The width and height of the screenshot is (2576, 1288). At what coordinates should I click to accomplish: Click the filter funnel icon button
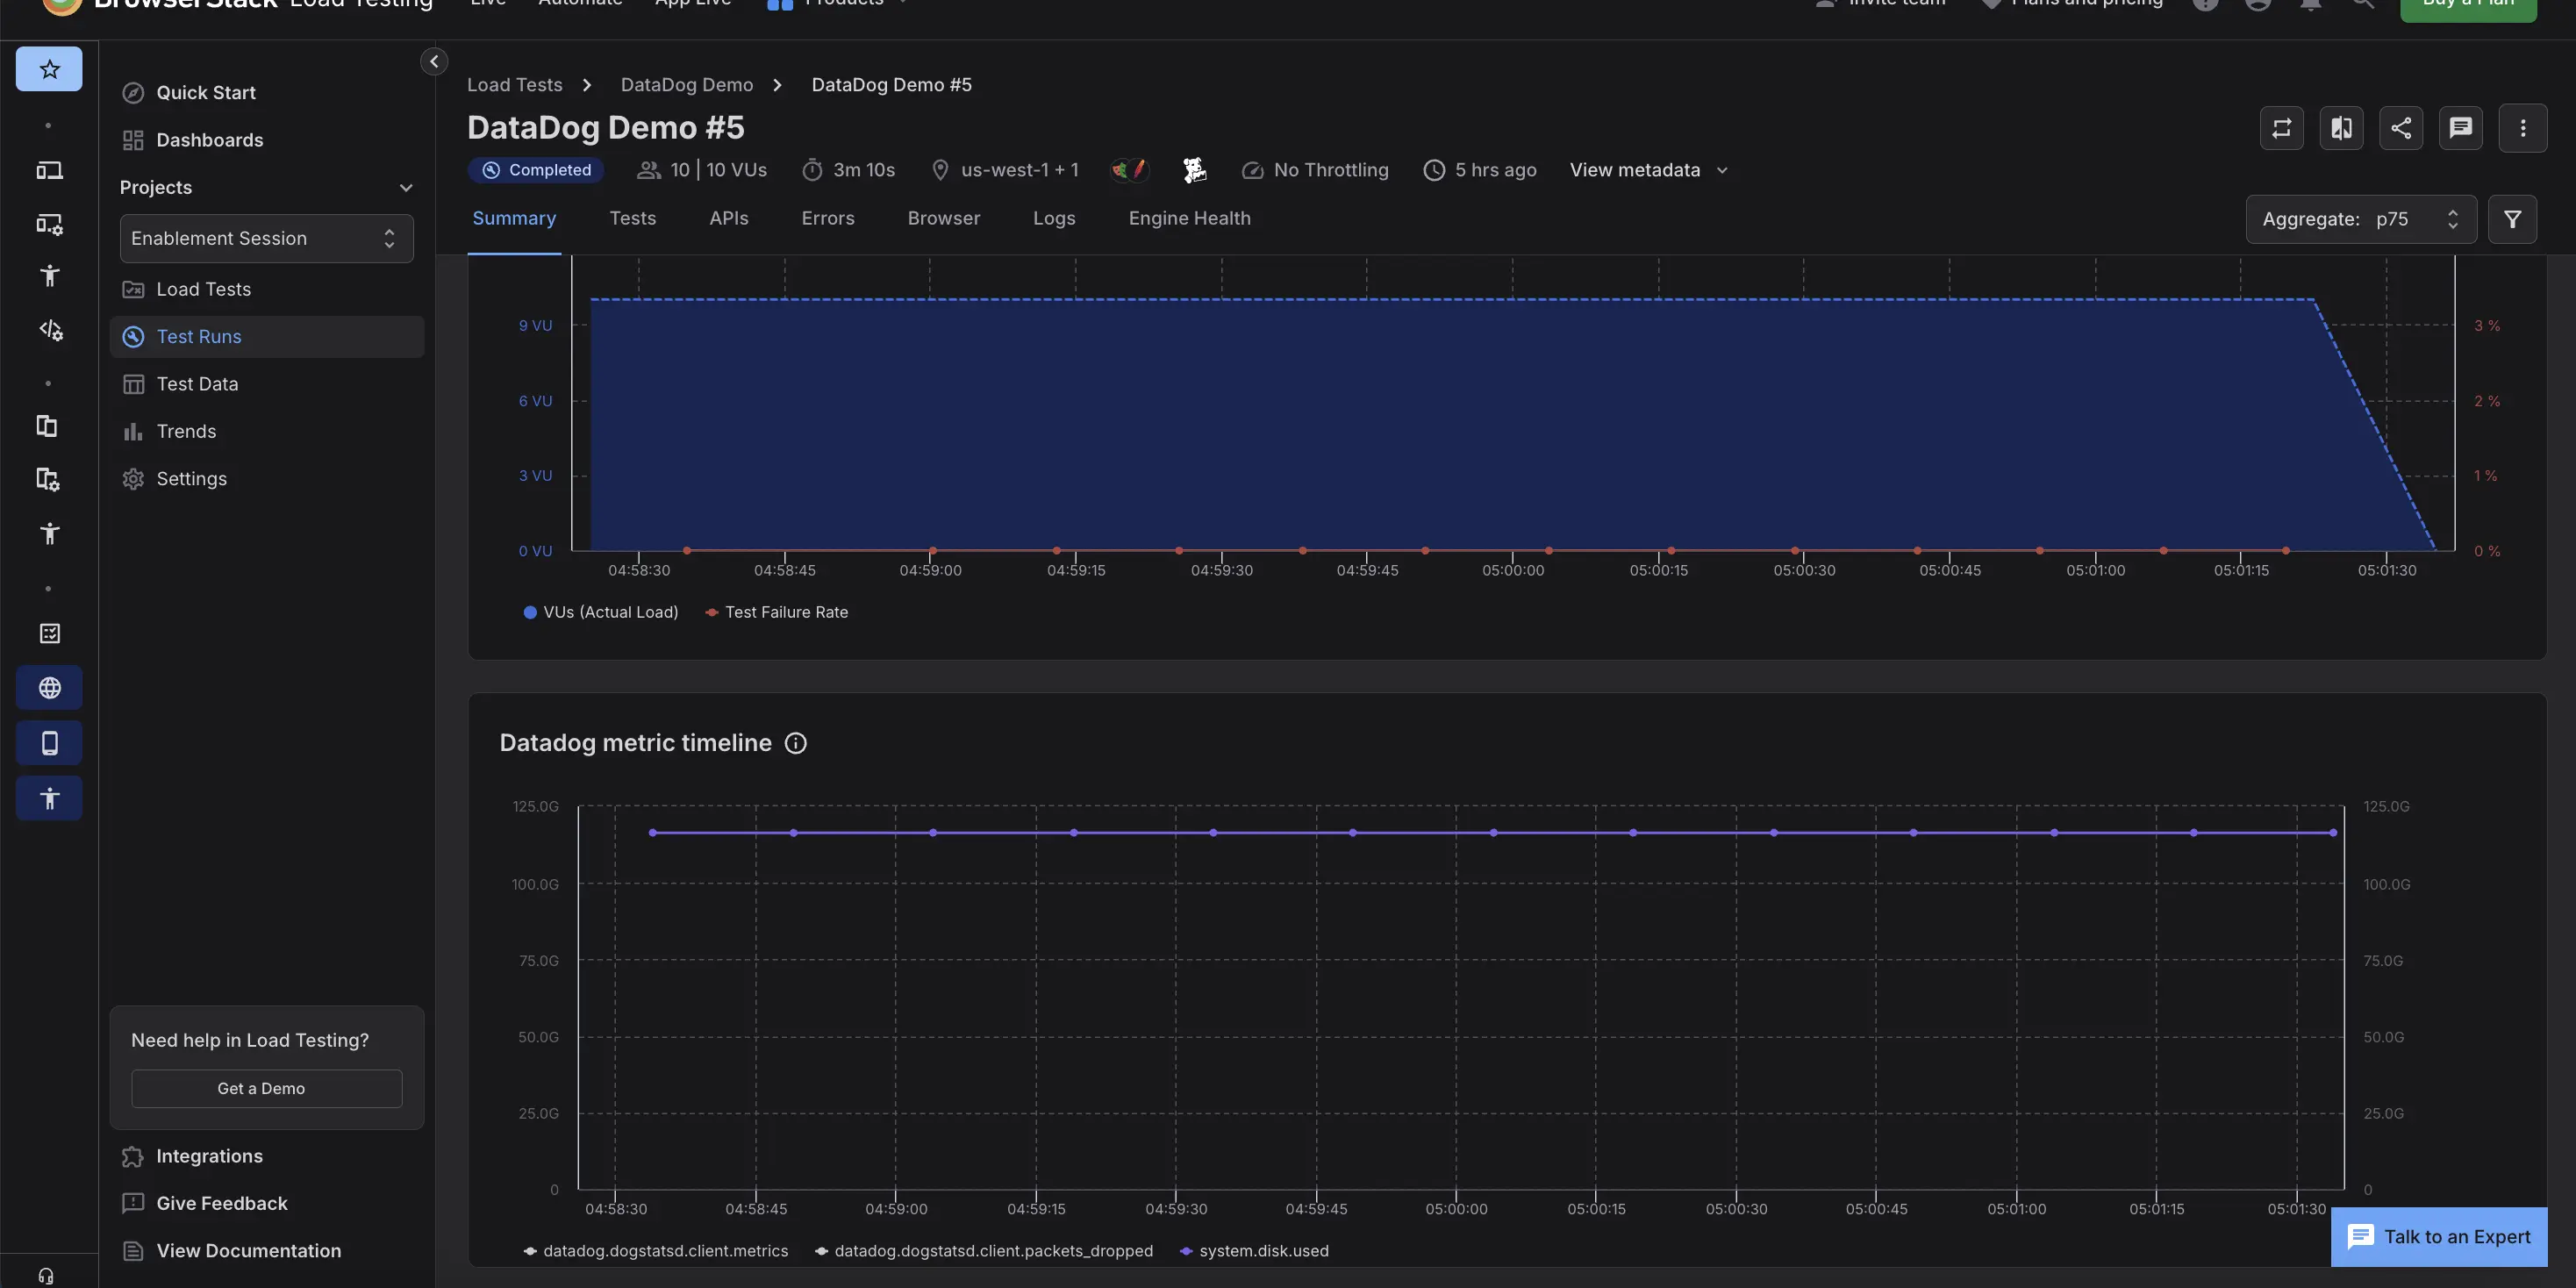2512,219
